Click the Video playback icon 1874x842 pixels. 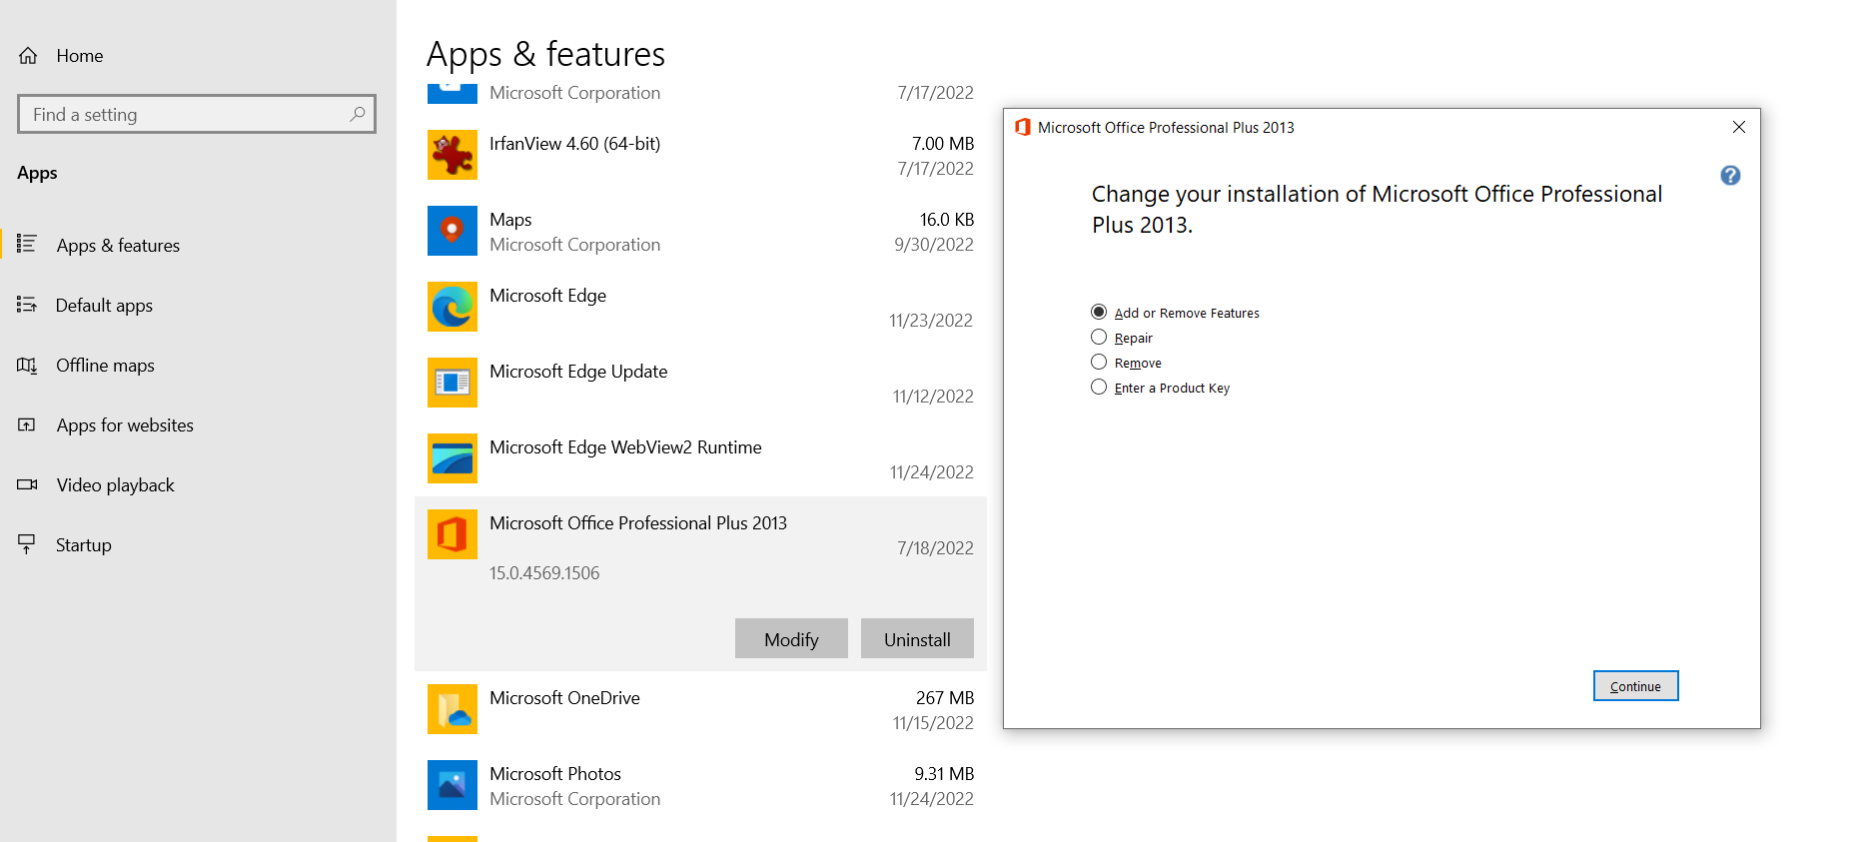pyautogui.click(x=27, y=484)
